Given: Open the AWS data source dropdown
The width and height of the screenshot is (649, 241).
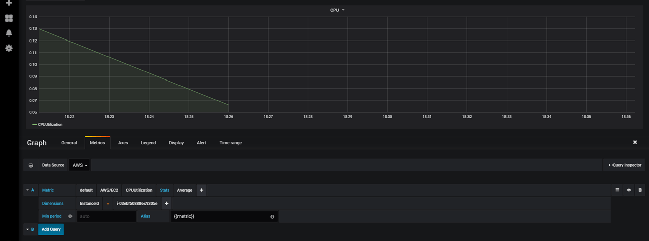Looking at the screenshot, I should [80, 165].
